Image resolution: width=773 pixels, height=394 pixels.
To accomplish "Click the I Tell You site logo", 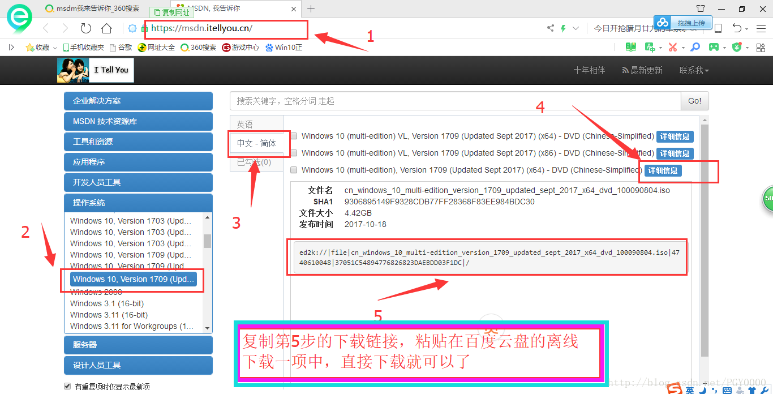I will point(96,70).
